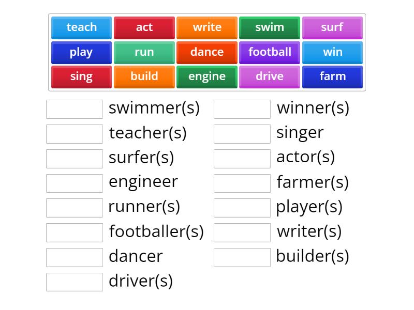Select the swim word tile
This screenshot has width=414, height=310.
(x=270, y=27)
